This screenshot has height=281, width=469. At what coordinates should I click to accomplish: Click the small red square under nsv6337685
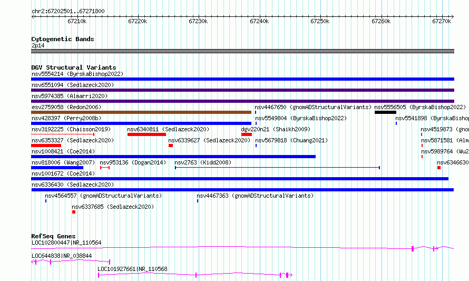point(74,212)
